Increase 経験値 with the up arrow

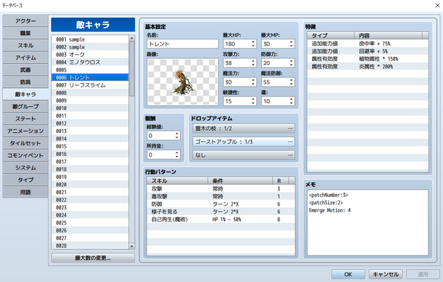click(177, 134)
